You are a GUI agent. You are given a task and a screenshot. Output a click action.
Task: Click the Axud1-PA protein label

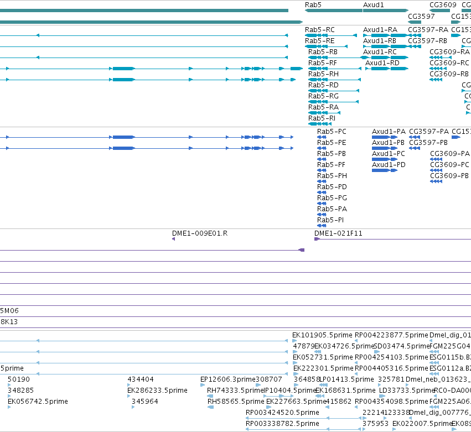[x=389, y=132]
